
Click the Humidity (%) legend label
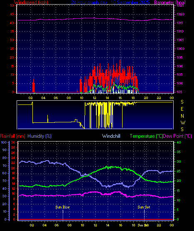click(x=39, y=136)
